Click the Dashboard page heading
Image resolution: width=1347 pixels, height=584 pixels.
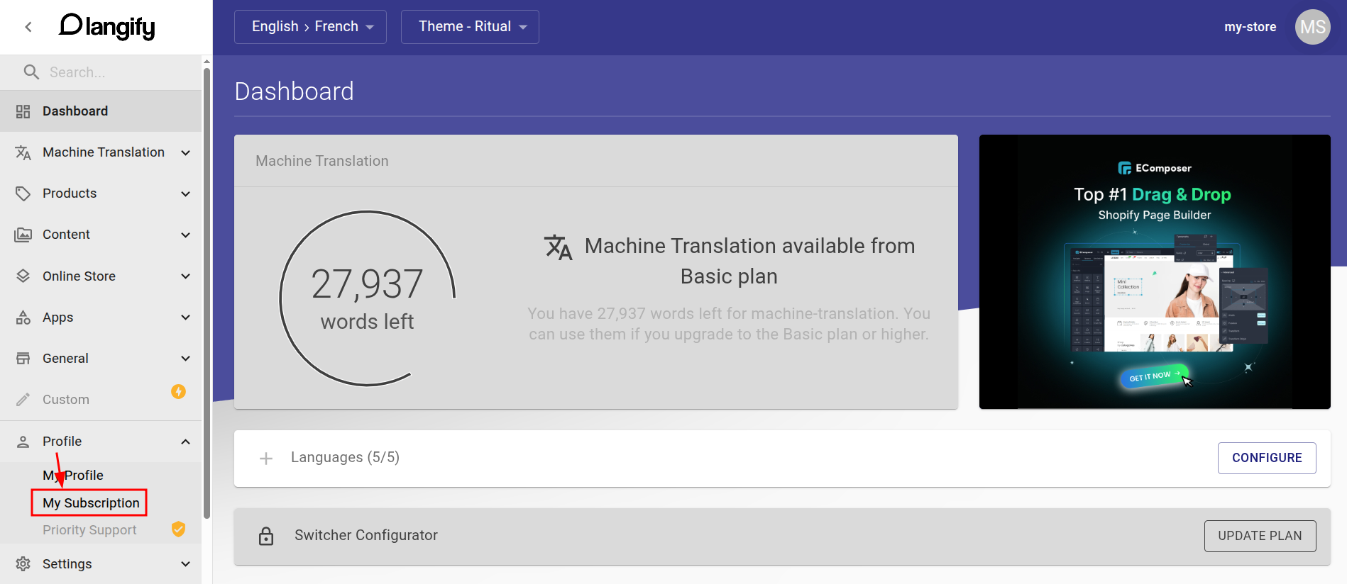(x=294, y=91)
